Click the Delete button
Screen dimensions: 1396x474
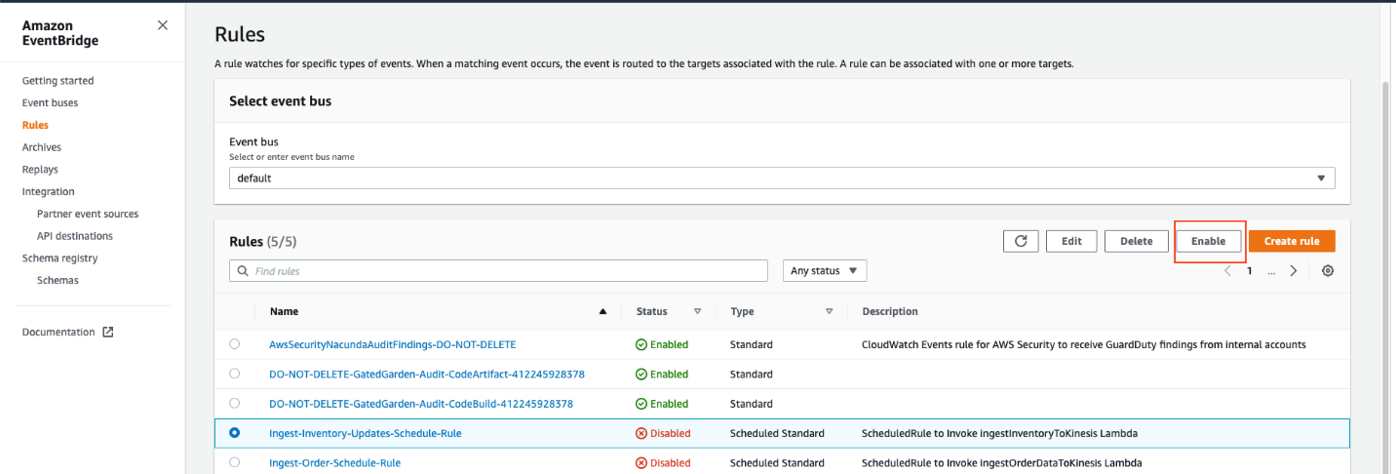point(1137,241)
